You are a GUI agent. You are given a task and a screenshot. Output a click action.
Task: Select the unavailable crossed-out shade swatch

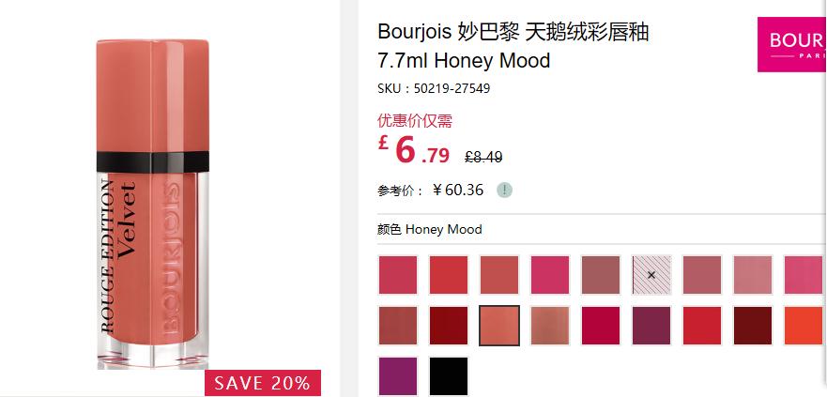[x=651, y=275]
